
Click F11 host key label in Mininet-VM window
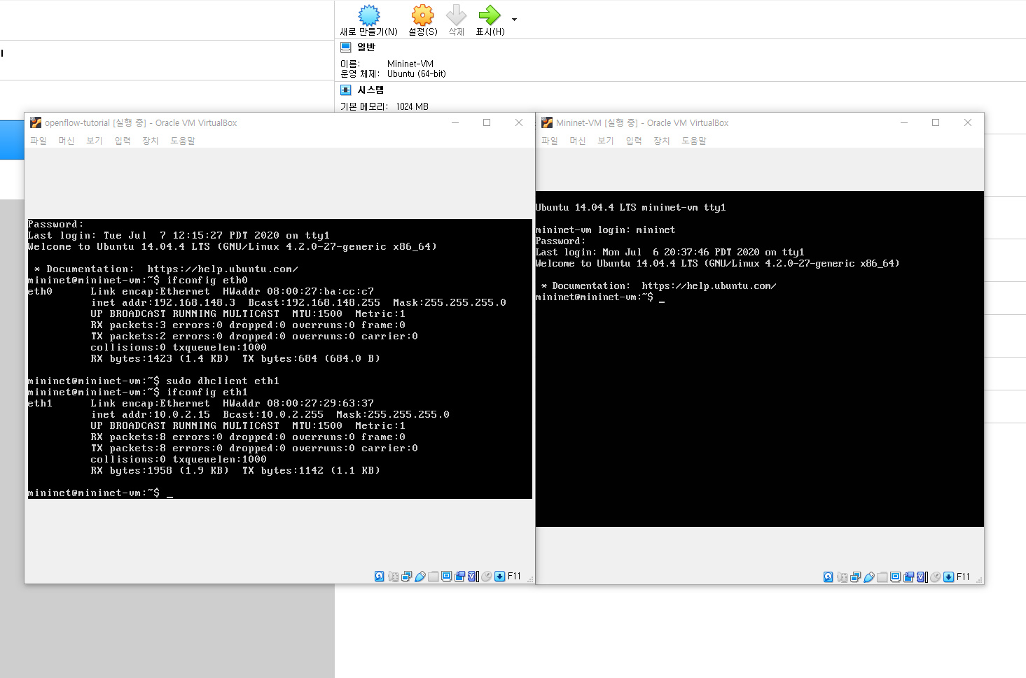963,577
